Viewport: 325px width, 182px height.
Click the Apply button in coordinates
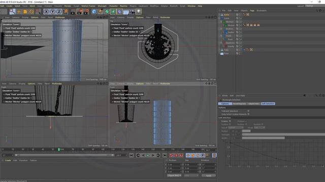tap(209, 175)
